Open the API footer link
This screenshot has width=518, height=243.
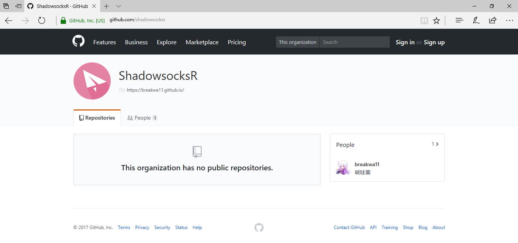[373, 227]
